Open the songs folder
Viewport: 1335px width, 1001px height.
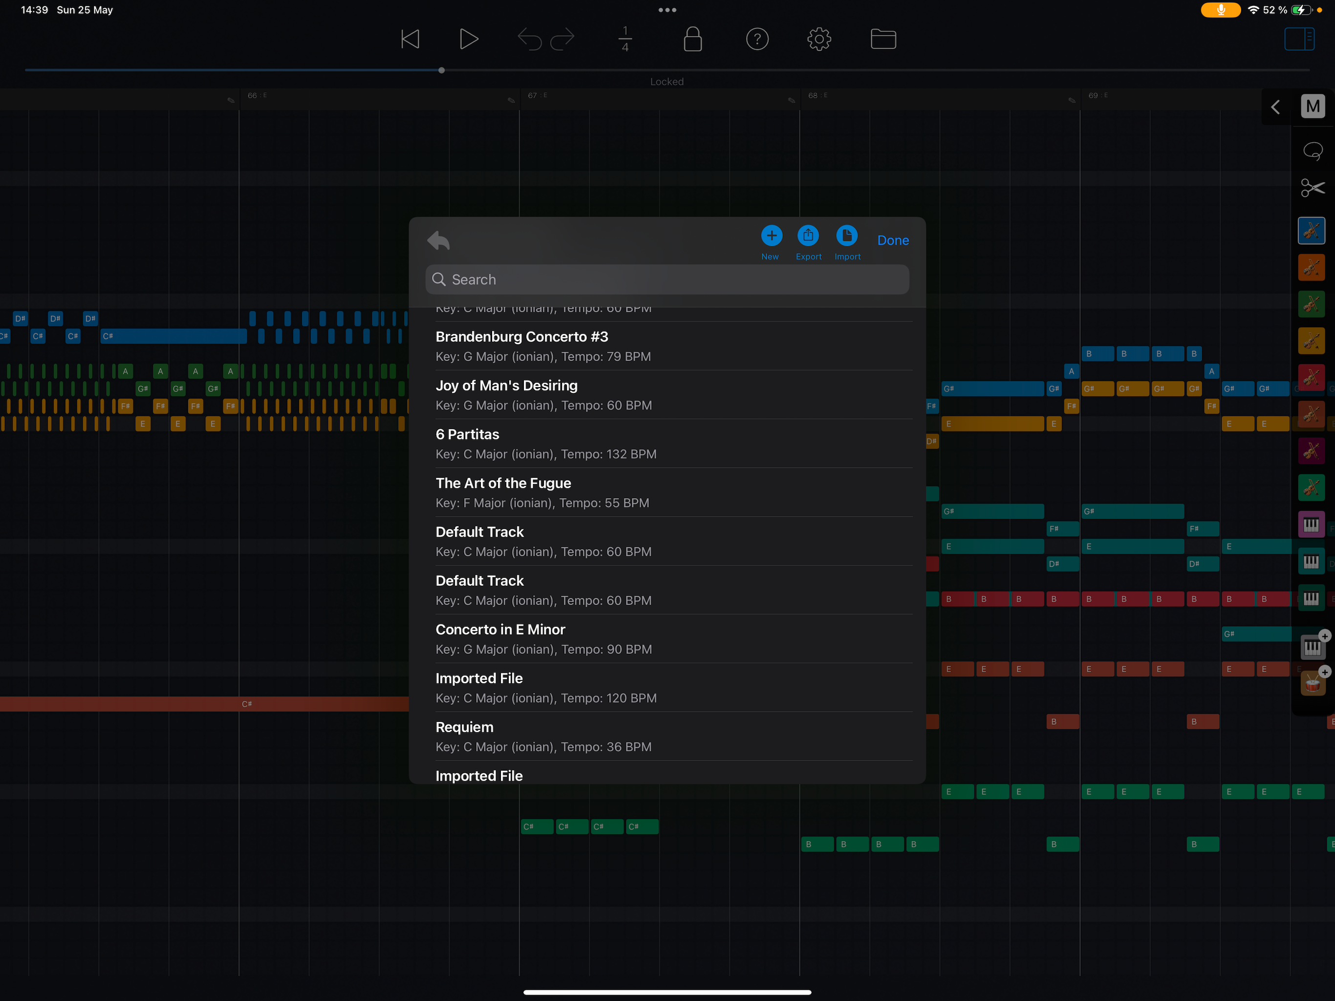coord(883,39)
